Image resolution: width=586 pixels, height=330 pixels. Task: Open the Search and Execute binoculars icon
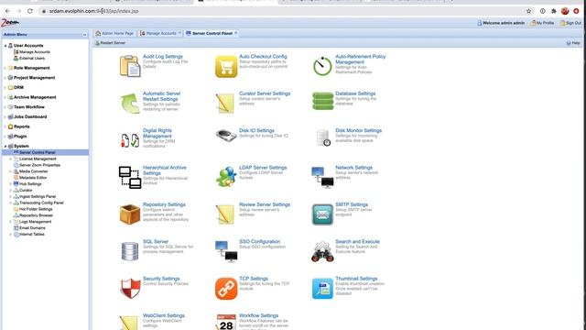click(x=322, y=251)
